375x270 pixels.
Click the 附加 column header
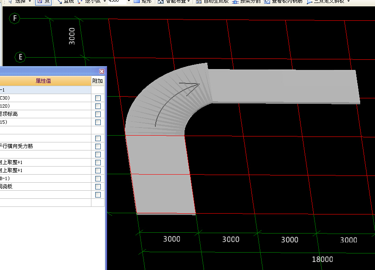(x=98, y=81)
